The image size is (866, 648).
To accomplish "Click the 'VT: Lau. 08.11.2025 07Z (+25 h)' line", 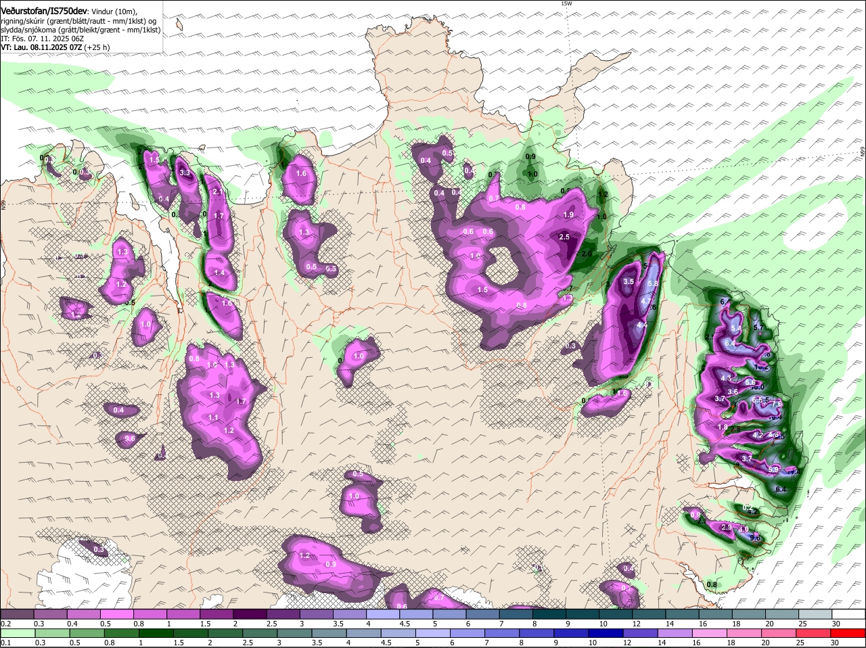I will tap(55, 47).
